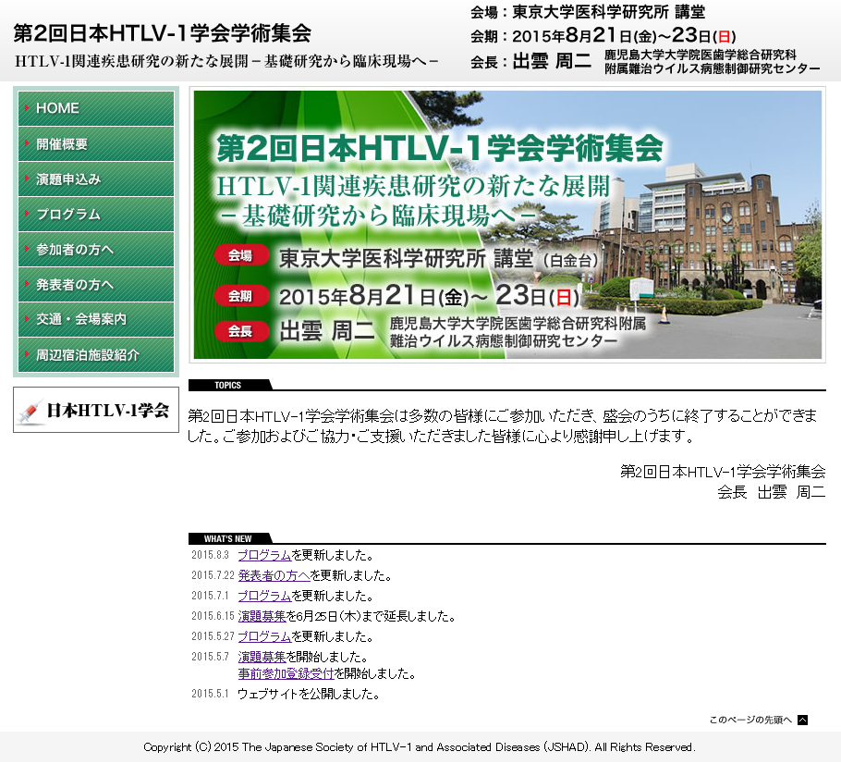Click the red 会長 badge in banner
This screenshot has width=841, height=764.
point(241,331)
